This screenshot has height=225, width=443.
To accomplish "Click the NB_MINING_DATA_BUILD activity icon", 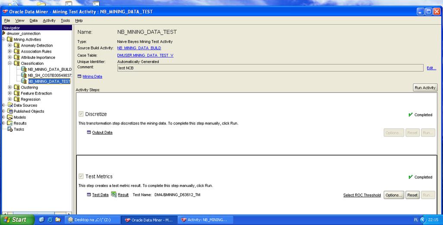I will [24, 69].
